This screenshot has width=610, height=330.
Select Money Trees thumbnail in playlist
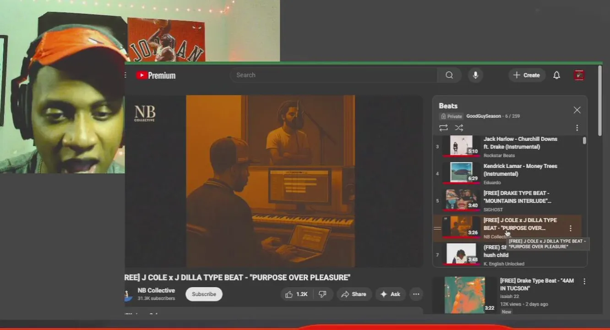pos(461,173)
